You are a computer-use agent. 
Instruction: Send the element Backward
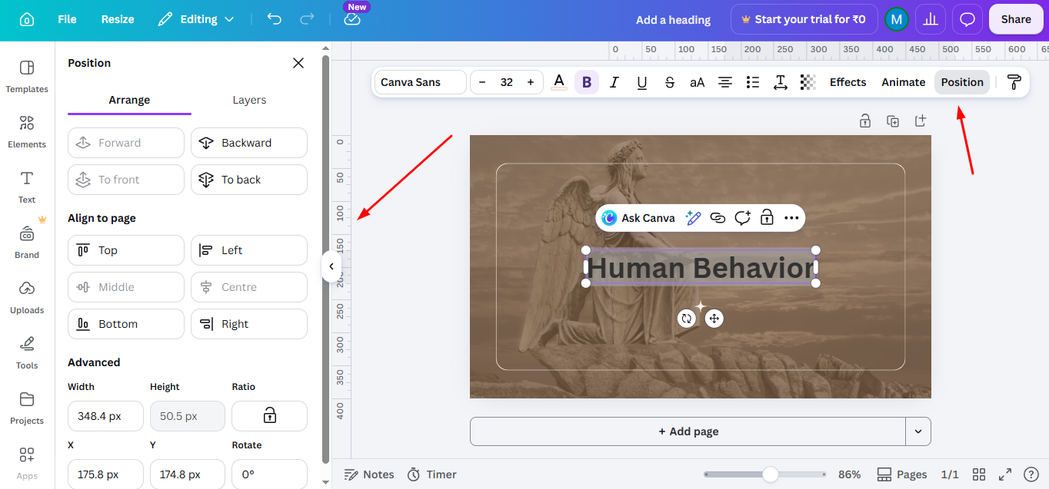coord(249,143)
